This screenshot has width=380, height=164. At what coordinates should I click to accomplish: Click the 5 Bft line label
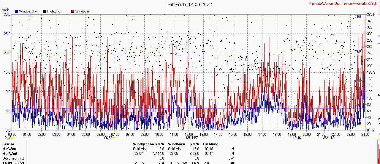pyautogui.click(x=358, y=17)
